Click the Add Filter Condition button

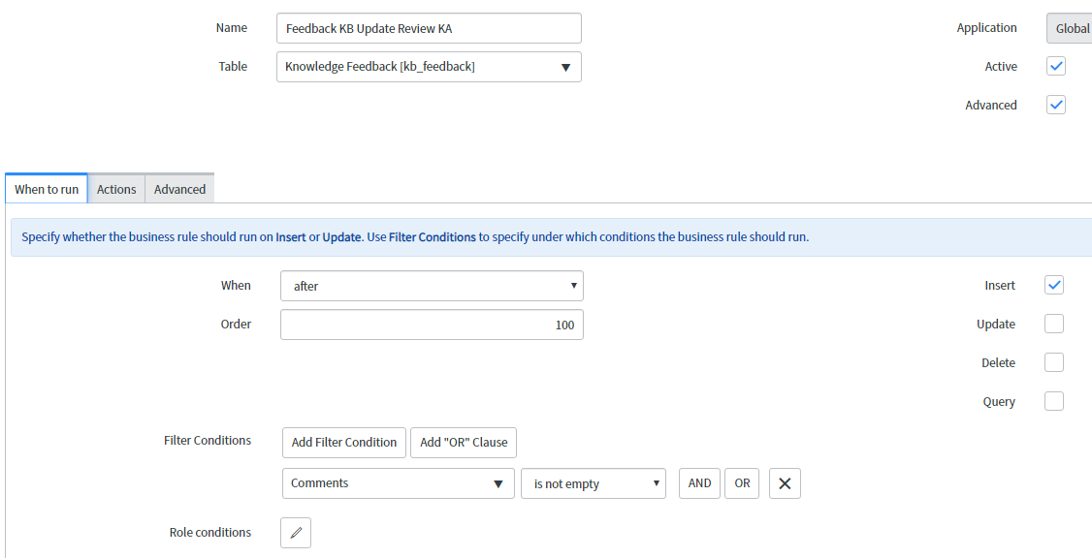[x=344, y=443]
